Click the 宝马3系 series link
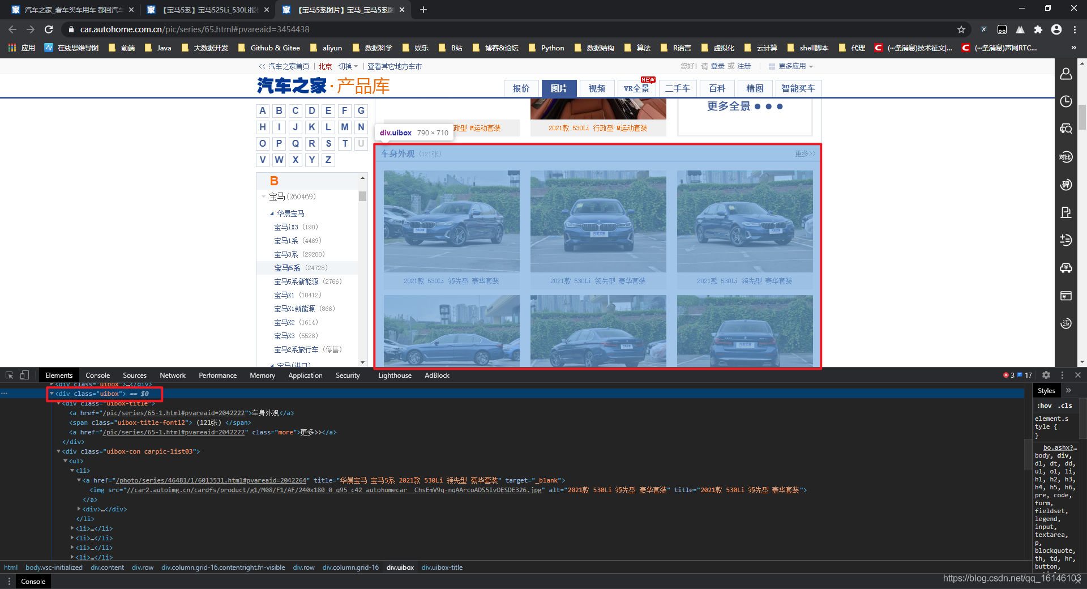The image size is (1087, 589). (286, 254)
